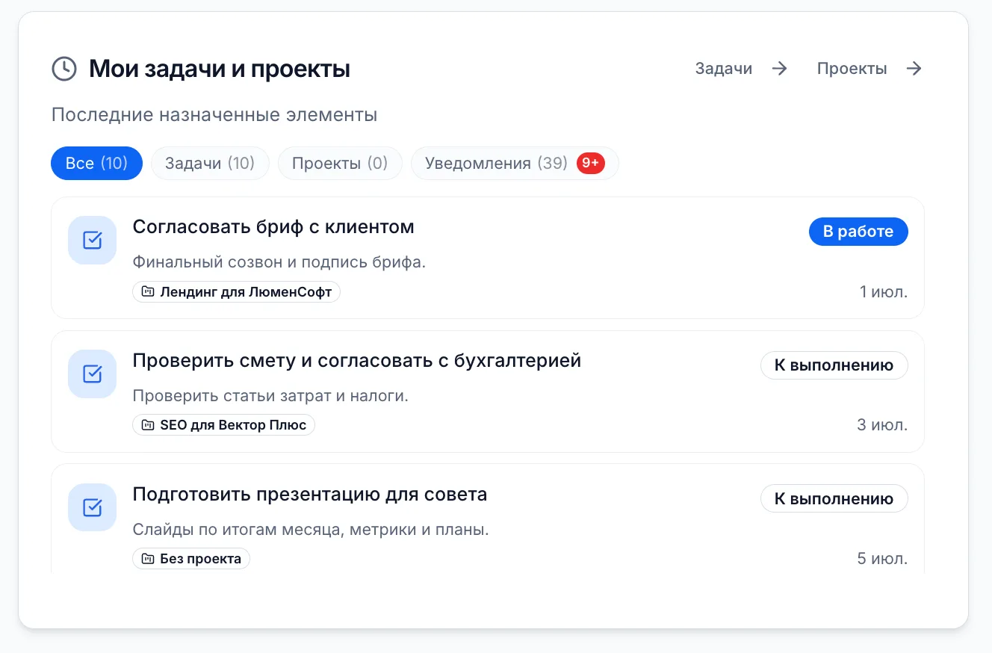
Task: Click the arrow icon next to Задачи
Action: (x=780, y=69)
